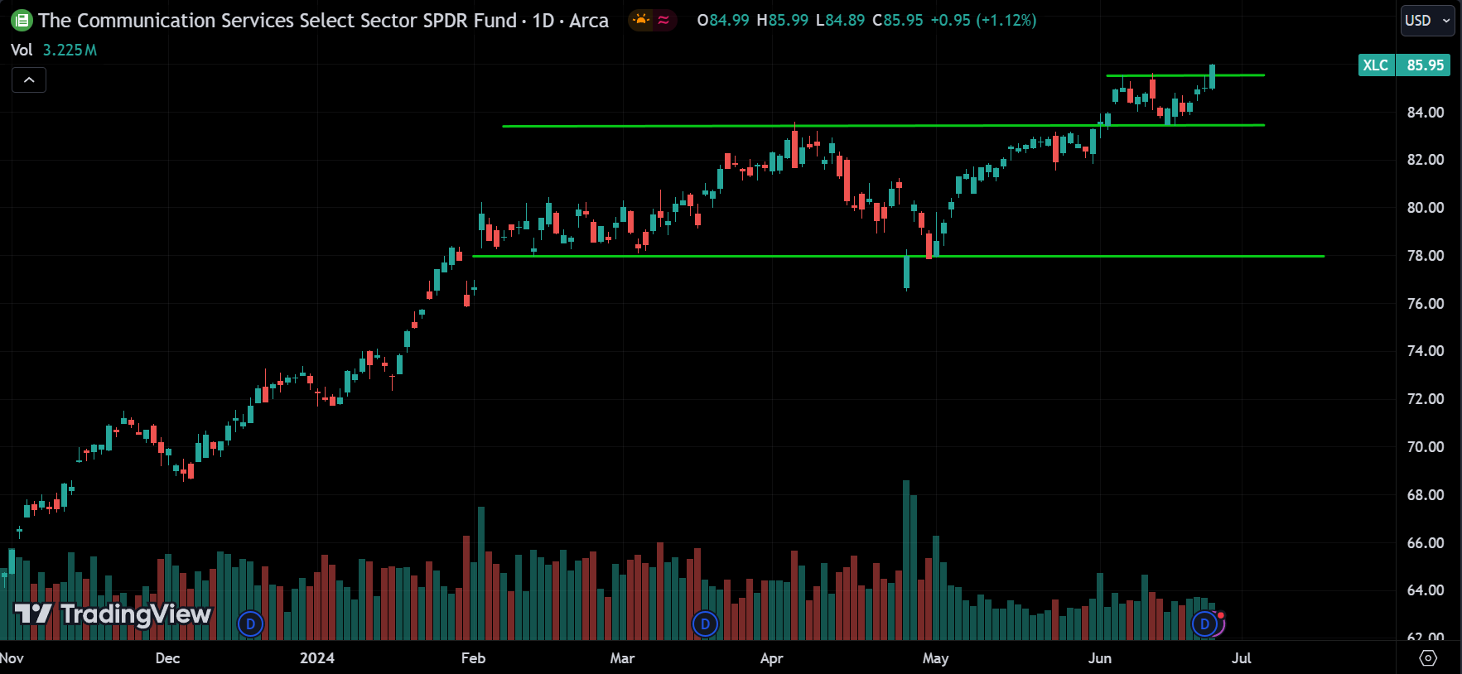Select the short green line near 85.50
This screenshot has height=674, width=1462.
1185,75
